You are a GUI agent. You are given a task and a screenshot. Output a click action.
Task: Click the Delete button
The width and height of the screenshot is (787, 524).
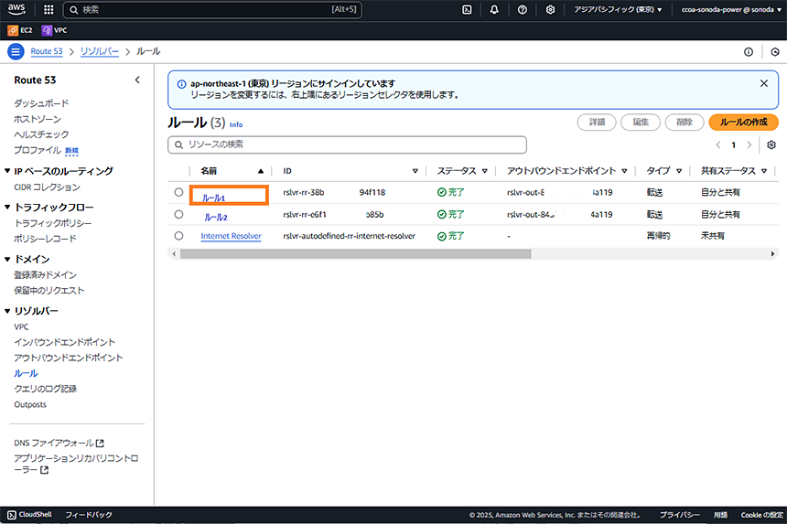pyautogui.click(x=685, y=123)
